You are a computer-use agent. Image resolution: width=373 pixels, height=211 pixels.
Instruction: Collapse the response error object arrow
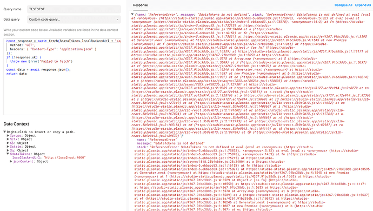click(132, 15)
